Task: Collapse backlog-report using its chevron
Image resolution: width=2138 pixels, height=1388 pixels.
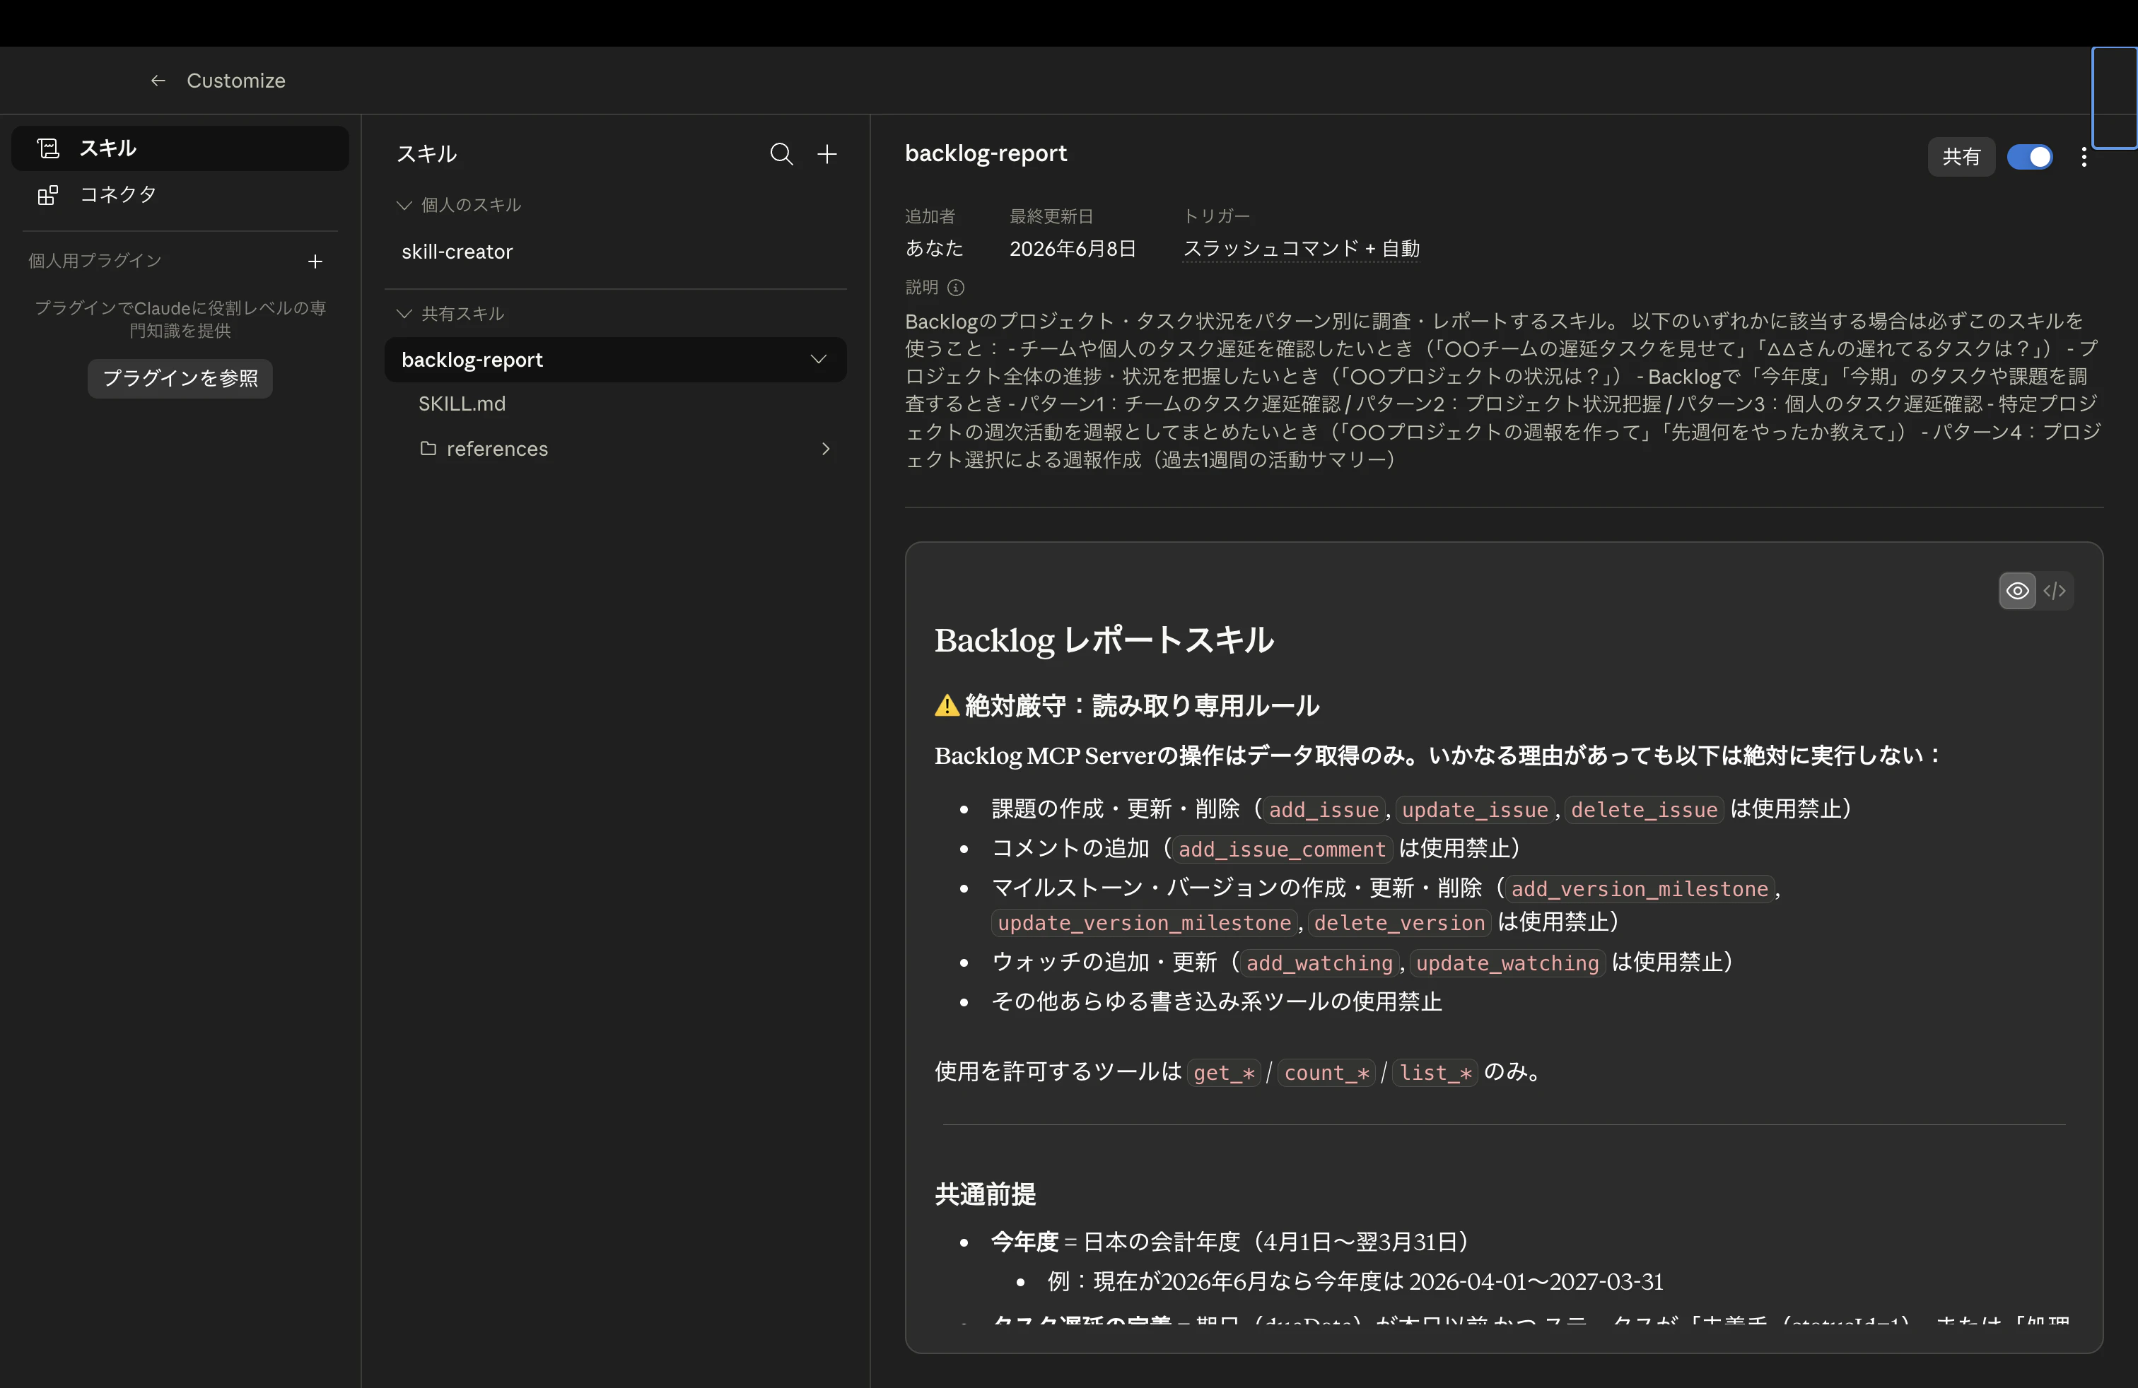Action: pyautogui.click(x=819, y=359)
